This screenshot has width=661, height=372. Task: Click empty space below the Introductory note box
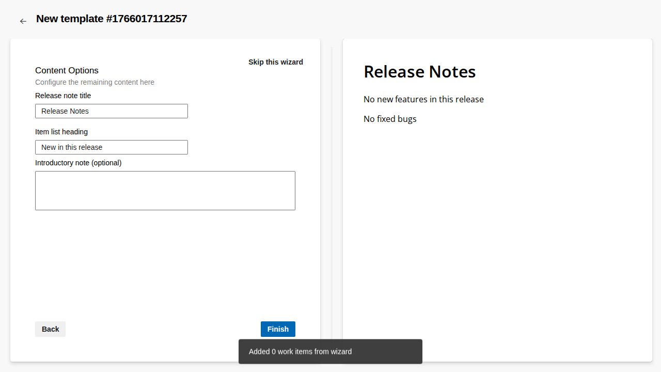(x=165, y=263)
